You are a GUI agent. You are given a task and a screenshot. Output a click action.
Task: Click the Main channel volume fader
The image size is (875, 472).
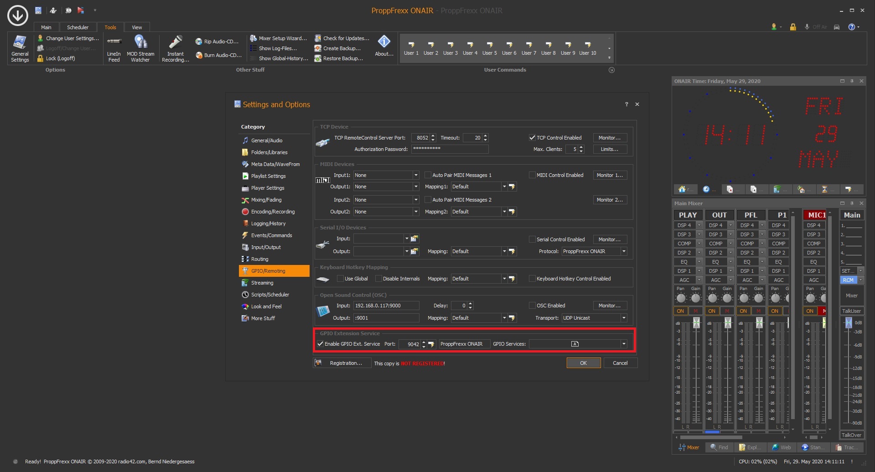tap(848, 323)
